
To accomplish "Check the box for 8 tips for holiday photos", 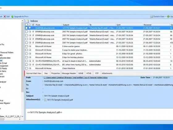I will click(27, 57).
